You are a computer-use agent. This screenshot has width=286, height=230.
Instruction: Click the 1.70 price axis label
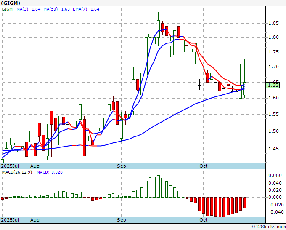[273, 67]
